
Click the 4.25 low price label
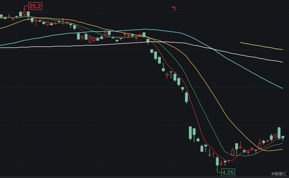tap(228, 173)
